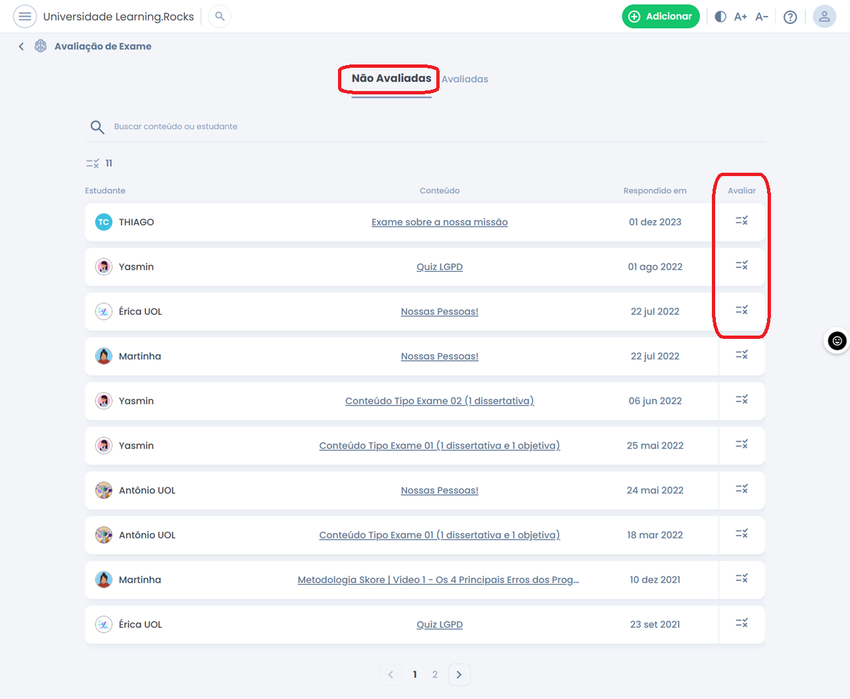
Task: Click the date 10 dez 2021
Action: point(655,580)
